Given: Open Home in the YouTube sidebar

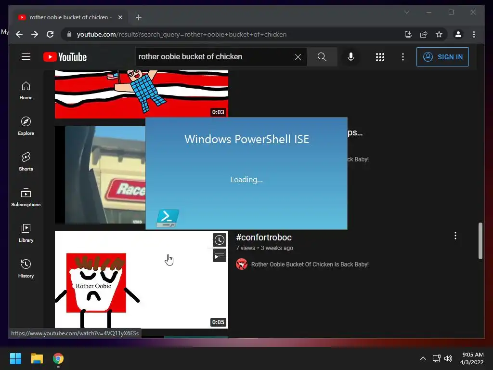Looking at the screenshot, I should [x=26, y=91].
